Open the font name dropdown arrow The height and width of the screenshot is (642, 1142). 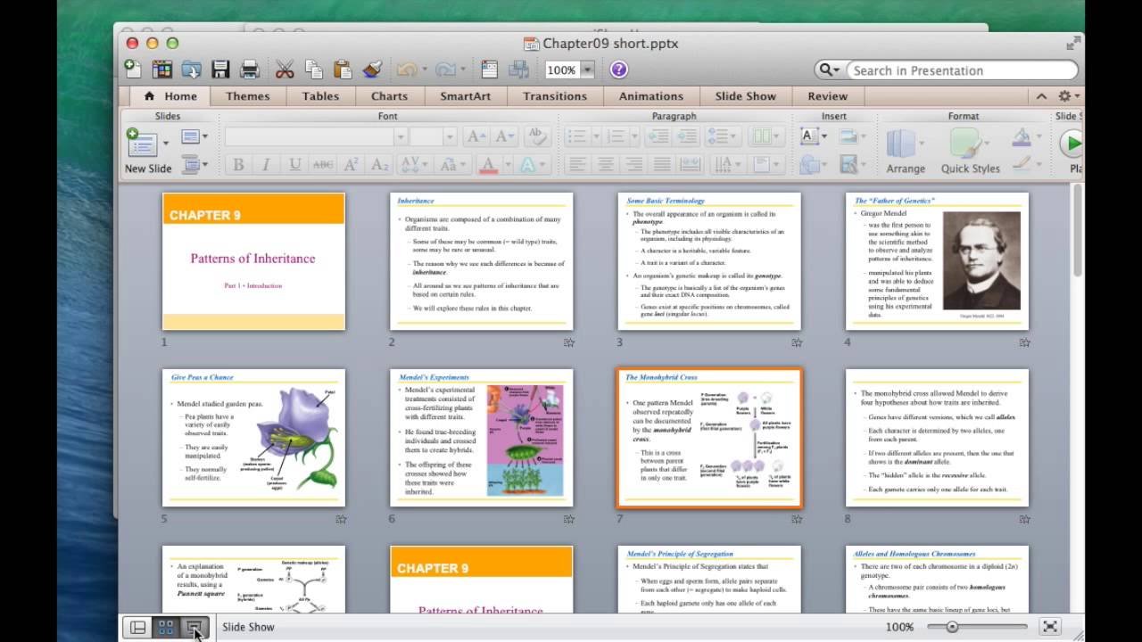[x=401, y=136]
